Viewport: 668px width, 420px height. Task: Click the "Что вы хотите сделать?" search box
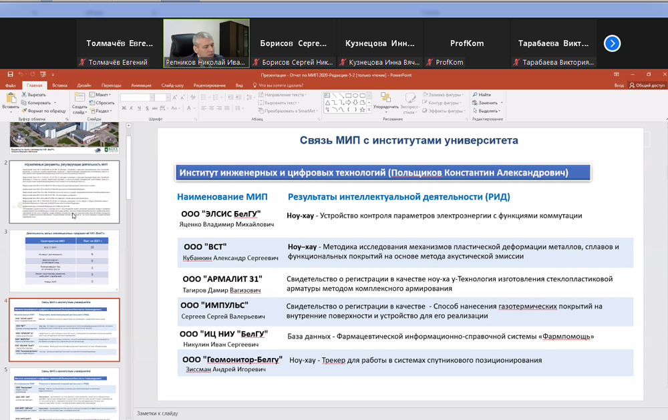tap(281, 85)
